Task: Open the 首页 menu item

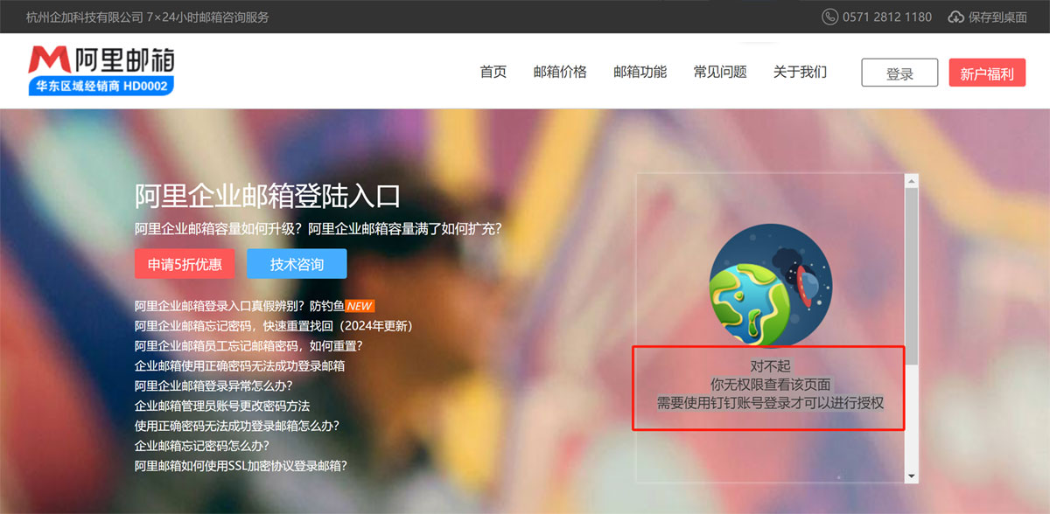Action: coord(493,72)
